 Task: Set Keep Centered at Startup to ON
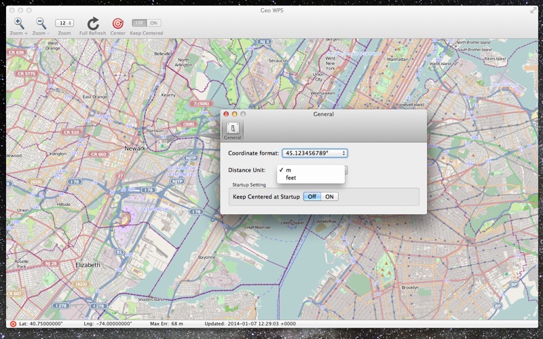[329, 197]
